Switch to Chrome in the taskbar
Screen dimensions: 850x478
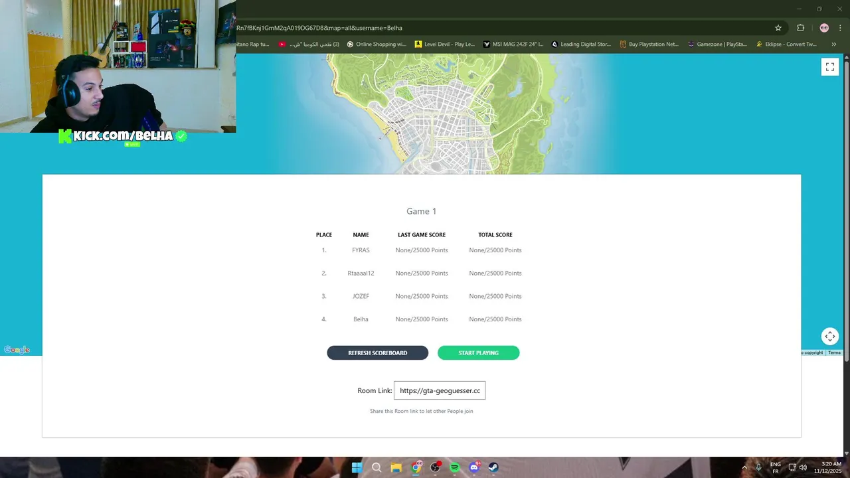tap(416, 467)
